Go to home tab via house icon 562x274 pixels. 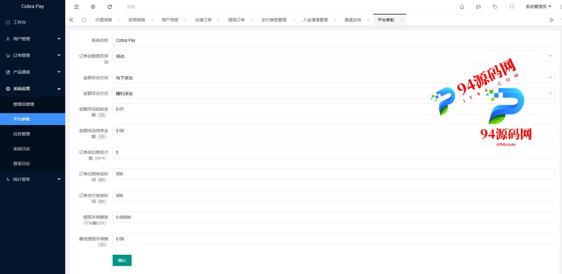tap(84, 20)
